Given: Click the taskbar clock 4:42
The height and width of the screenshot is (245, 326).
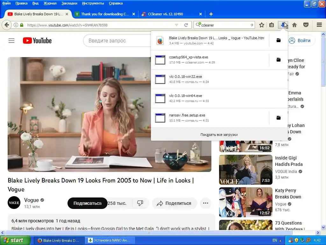Looking at the screenshot, I should click(317, 240).
